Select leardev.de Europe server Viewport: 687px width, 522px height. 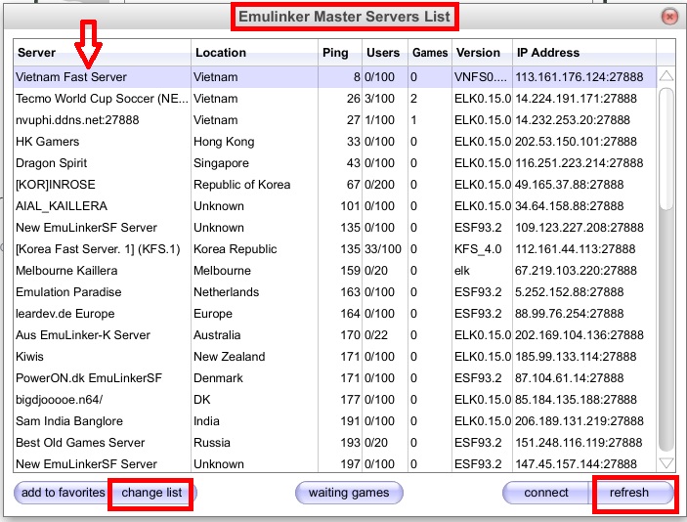[335, 314]
